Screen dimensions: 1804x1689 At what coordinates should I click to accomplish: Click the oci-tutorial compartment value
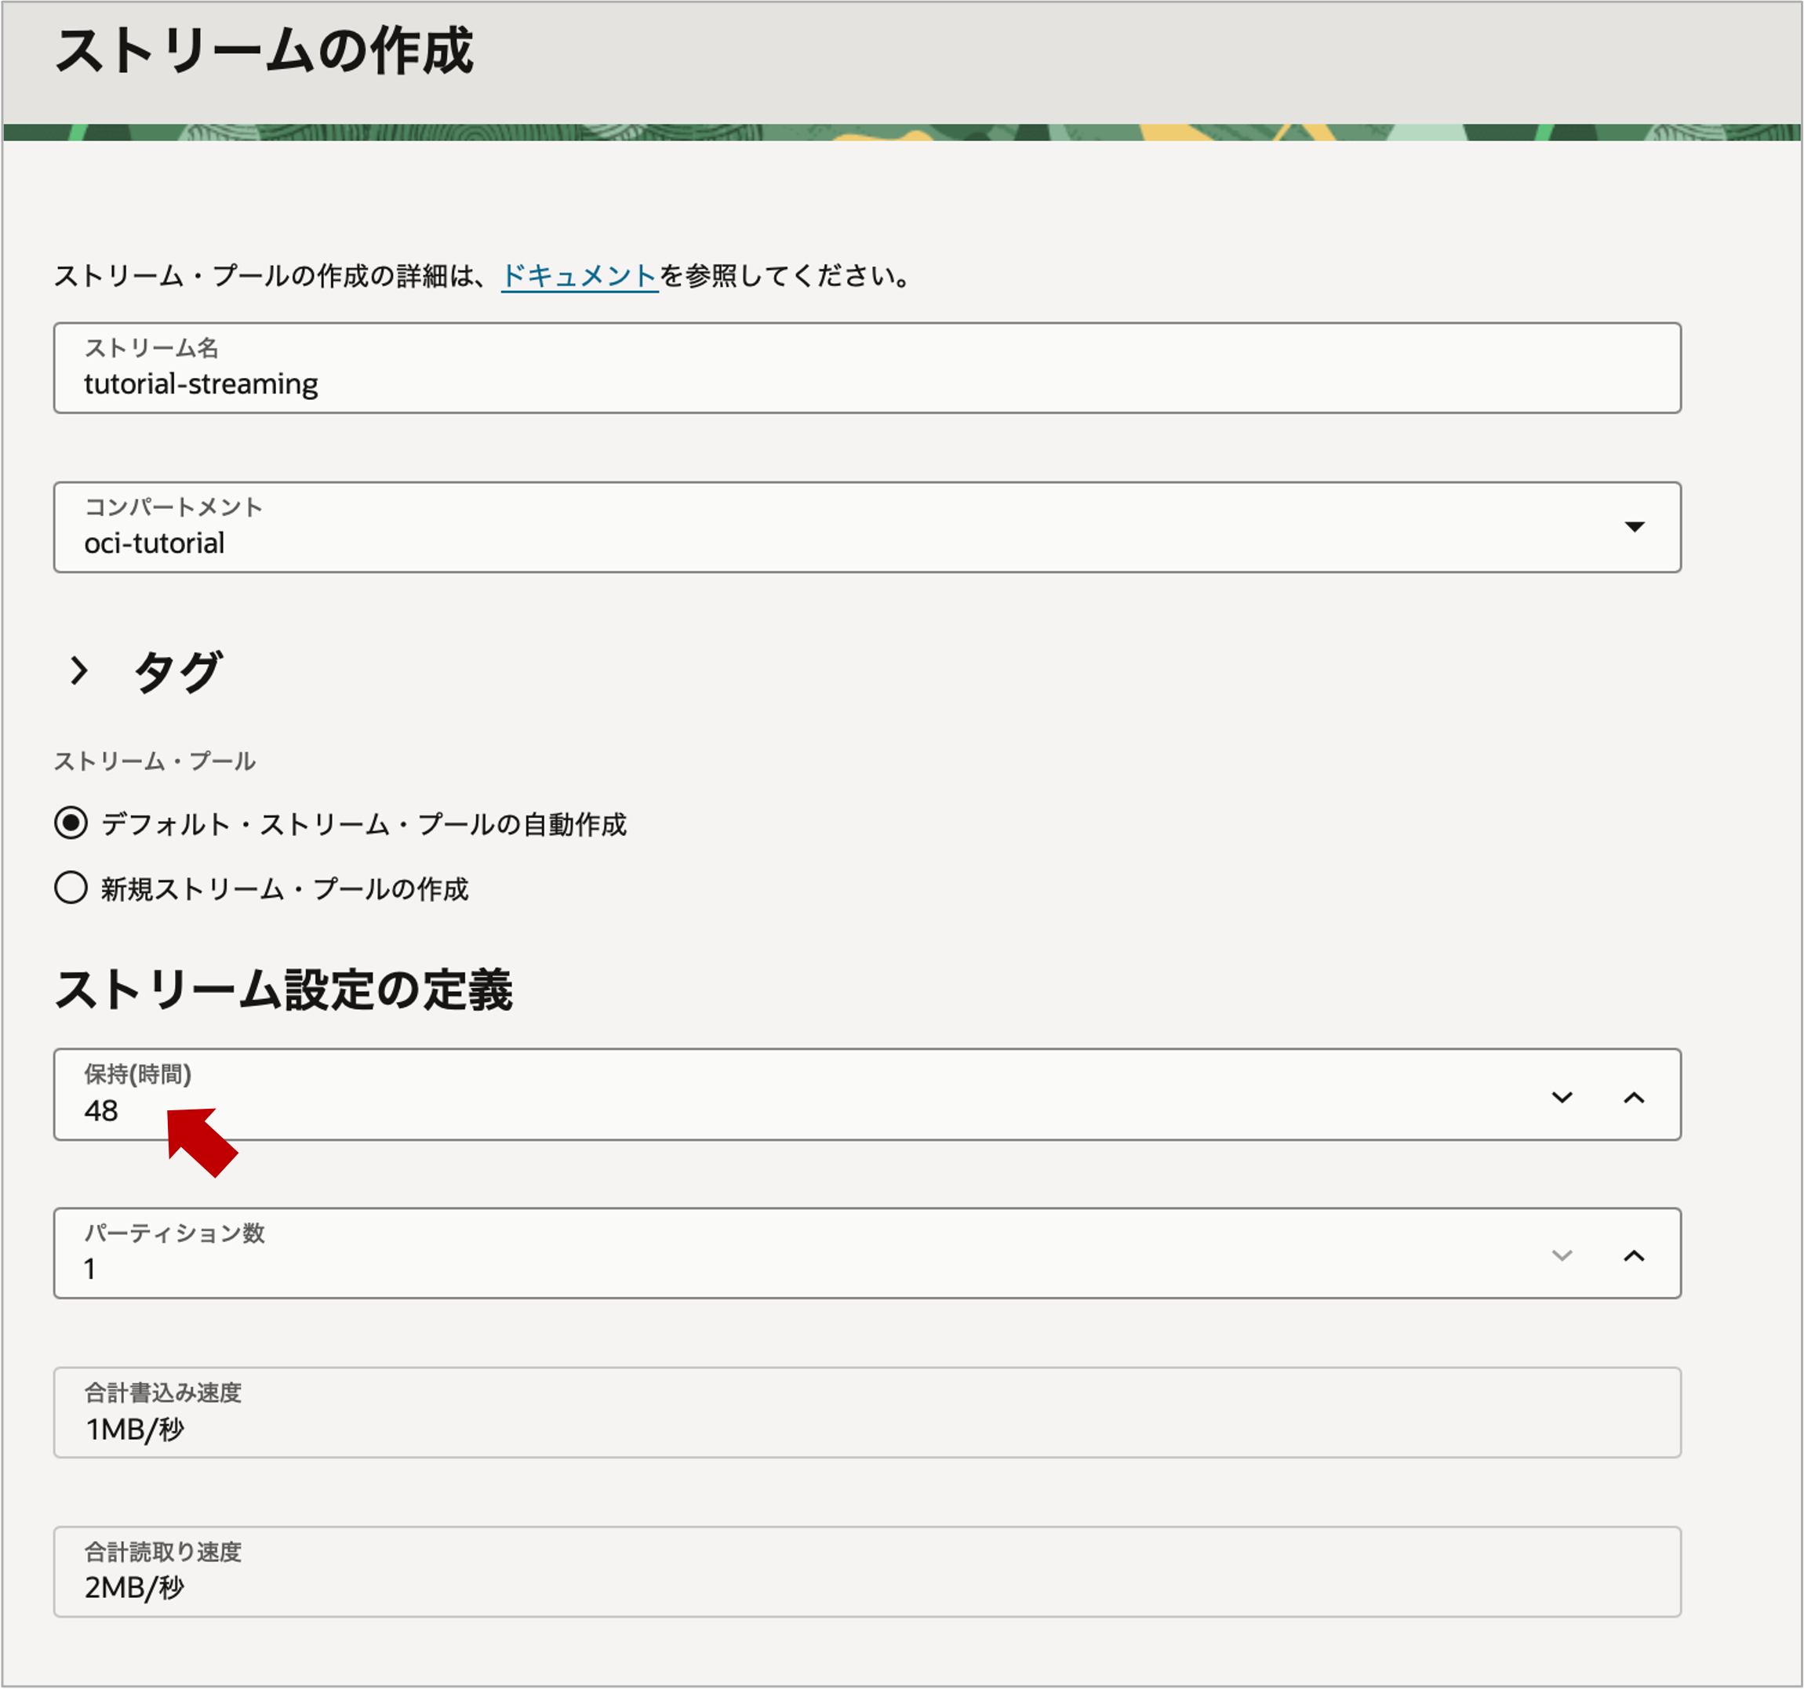(x=155, y=543)
